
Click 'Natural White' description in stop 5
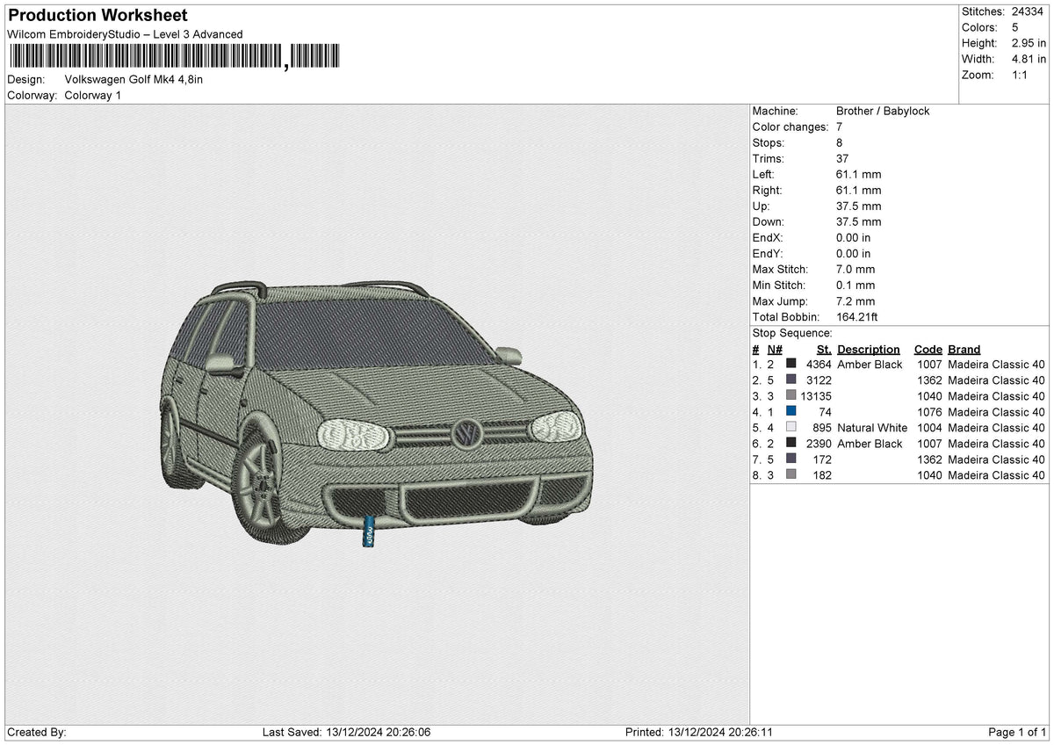pyautogui.click(x=872, y=428)
